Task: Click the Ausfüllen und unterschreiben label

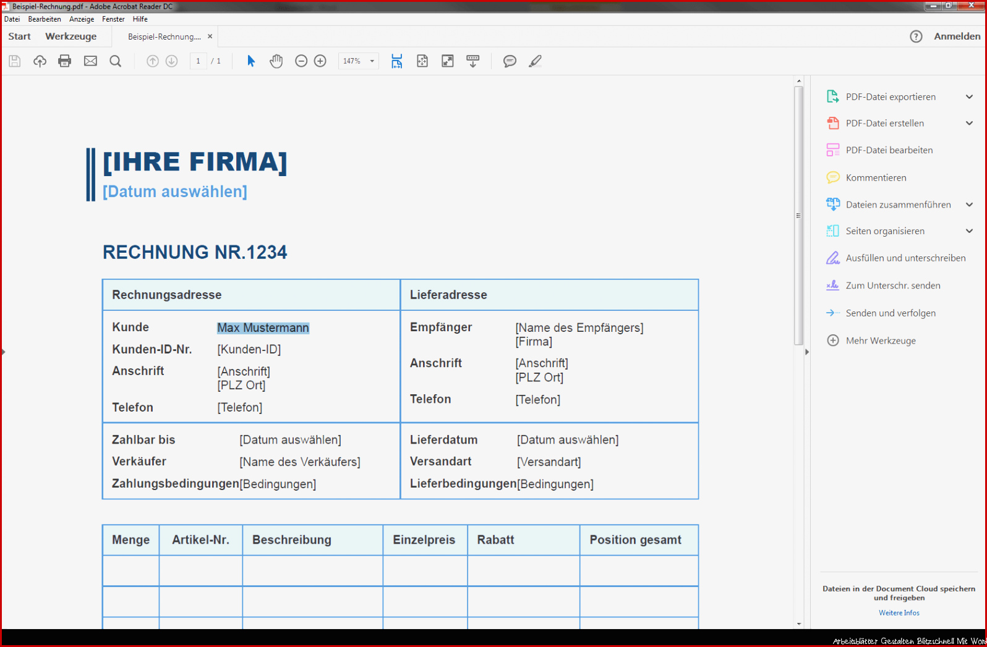Action: pos(906,258)
